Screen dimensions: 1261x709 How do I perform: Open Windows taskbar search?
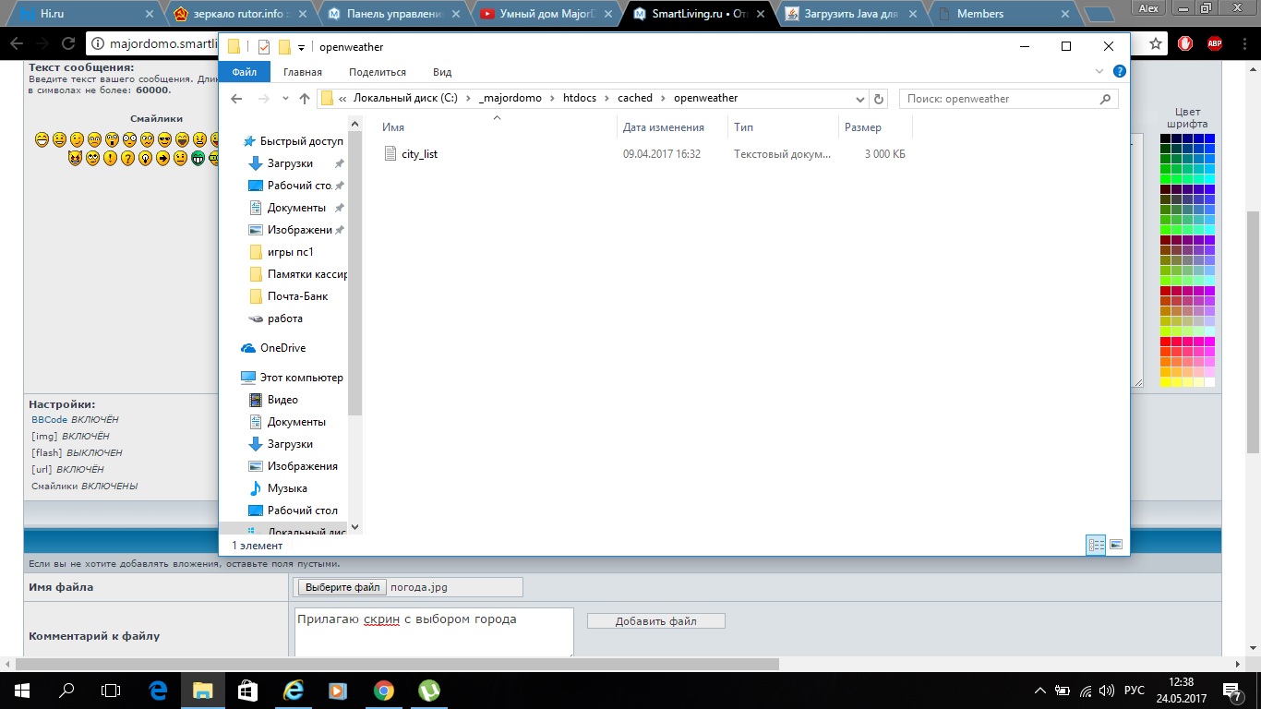66,690
